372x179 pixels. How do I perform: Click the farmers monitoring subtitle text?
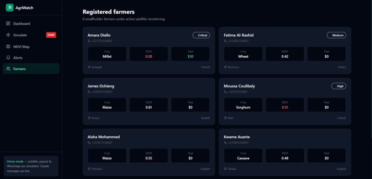coord(124,19)
